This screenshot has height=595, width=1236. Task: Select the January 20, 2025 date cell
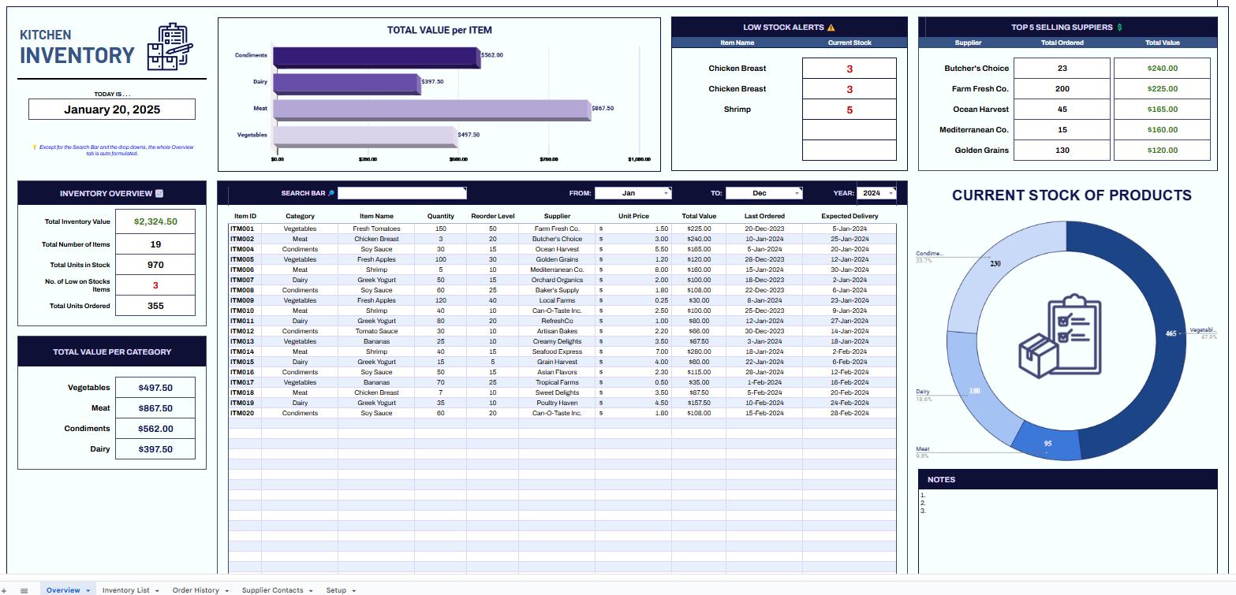coord(112,110)
